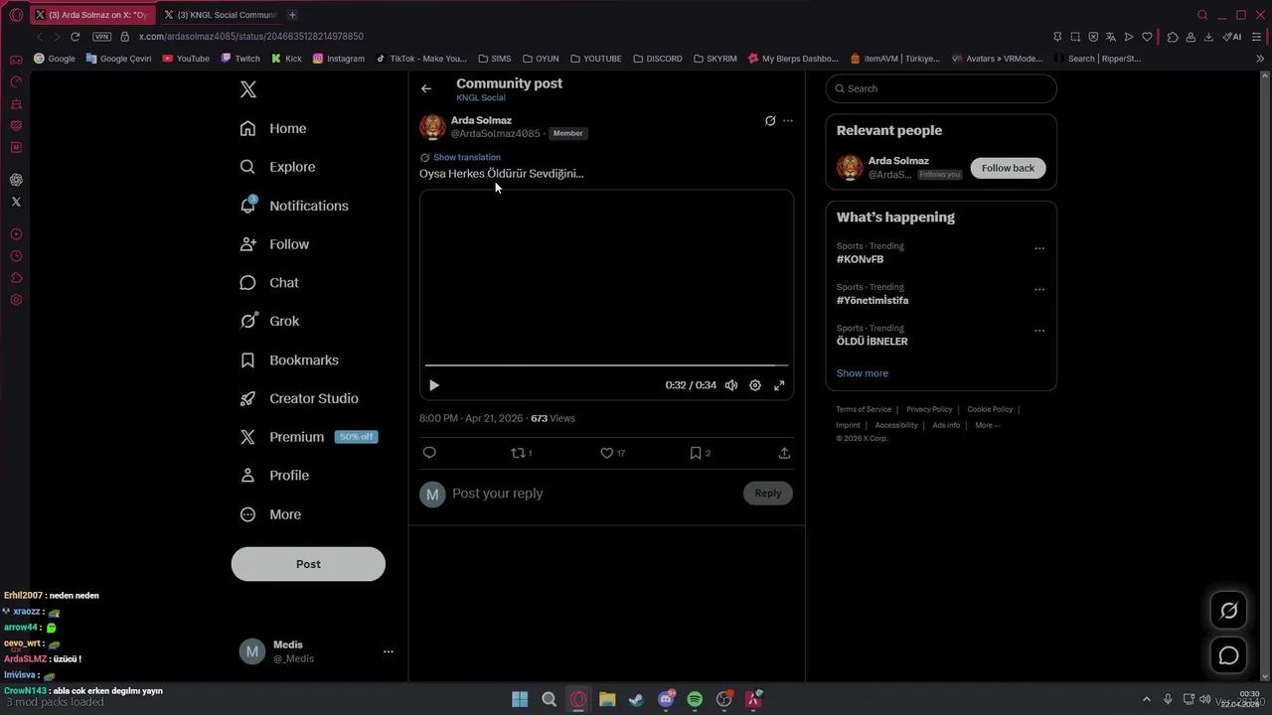Open Discord from the taskbar

pos(666,699)
